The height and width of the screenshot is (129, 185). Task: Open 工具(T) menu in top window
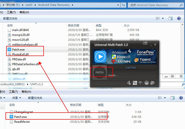[11, 12]
